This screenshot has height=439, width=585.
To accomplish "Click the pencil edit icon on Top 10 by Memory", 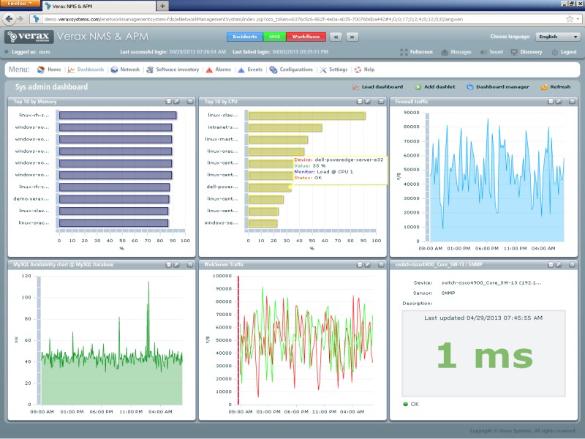I will (x=176, y=101).
